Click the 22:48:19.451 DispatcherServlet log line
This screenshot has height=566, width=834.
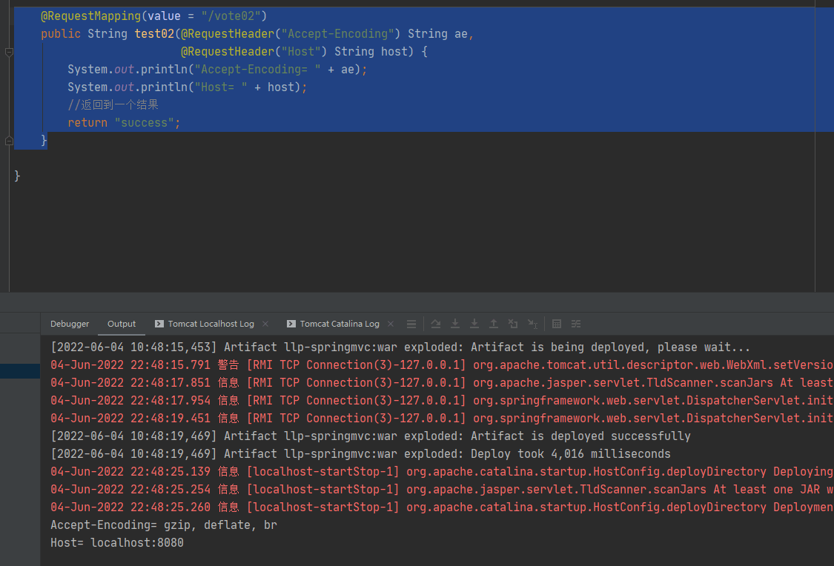(442, 419)
